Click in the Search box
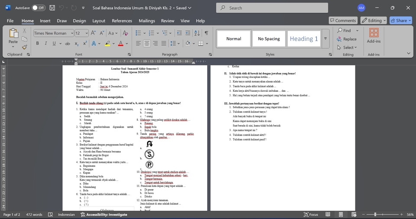Screen dimensions: 416x219 (x=272, y=8)
